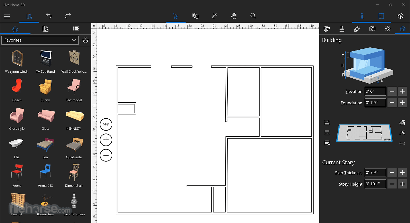Decrease the Story Height value
This screenshot has height=223, width=410.
(392, 184)
